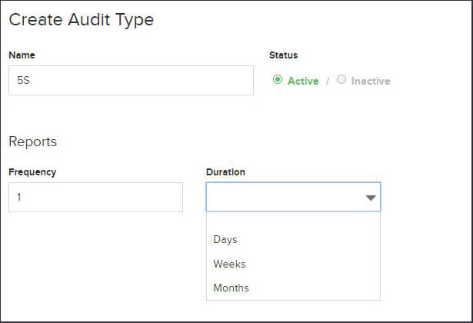Click the Name field label
The height and width of the screenshot is (323, 473).
coord(22,55)
